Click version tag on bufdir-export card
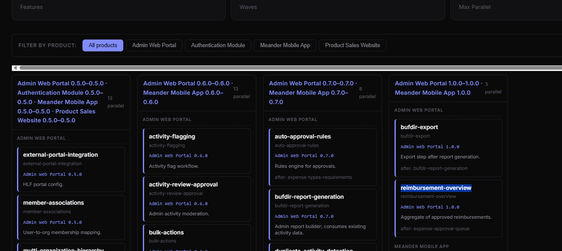This screenshot has height=251, width=562. pos(430,147)
